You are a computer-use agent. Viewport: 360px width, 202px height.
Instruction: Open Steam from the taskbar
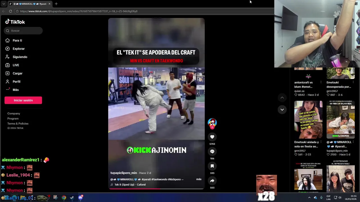click(x=72, y=198)
